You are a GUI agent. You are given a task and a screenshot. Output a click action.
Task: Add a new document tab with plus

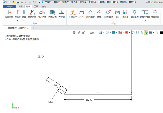tap(33, 28)
